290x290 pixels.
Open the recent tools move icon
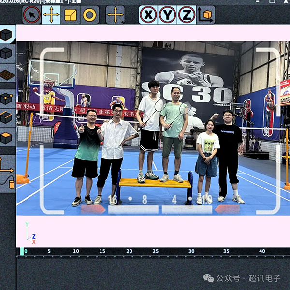[x=115, y=15]
